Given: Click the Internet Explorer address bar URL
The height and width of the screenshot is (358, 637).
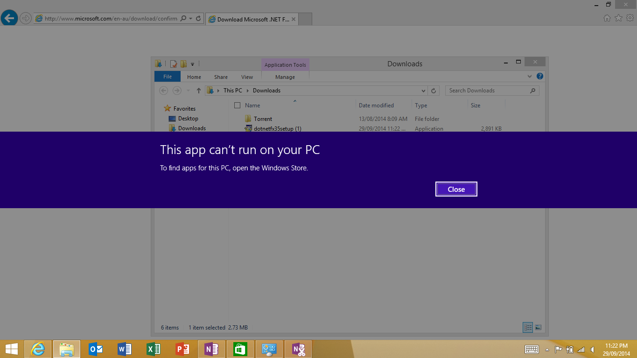Looking at the screenshot, I should 111,19.
